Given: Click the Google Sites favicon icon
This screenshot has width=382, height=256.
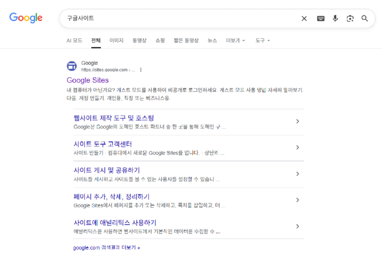Looking at the screenshot, I should pyautogui.click(x=72, y=66).
